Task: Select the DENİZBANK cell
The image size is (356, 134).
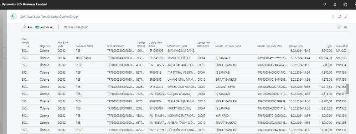Action: [83, 58]
